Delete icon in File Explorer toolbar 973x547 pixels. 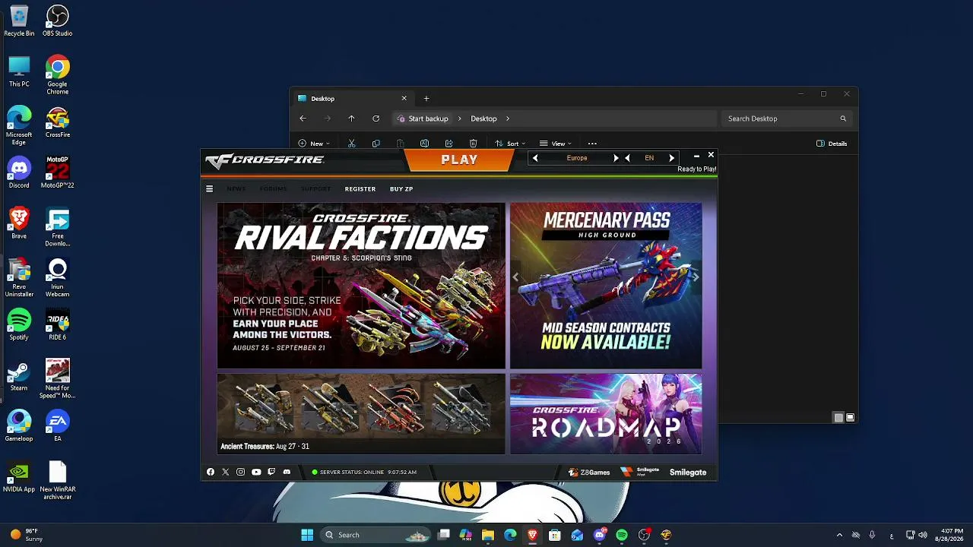[x=473, y=144]
